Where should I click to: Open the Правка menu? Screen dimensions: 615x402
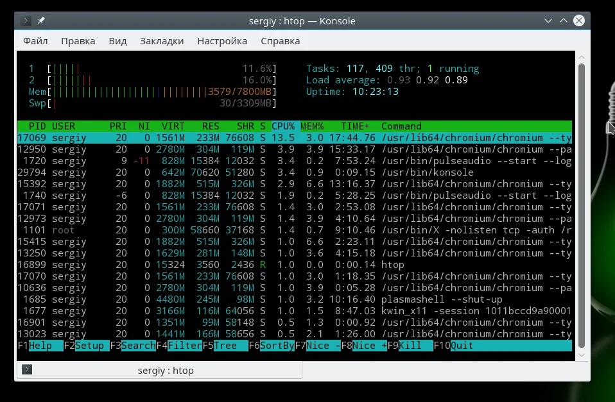[78, 41]
